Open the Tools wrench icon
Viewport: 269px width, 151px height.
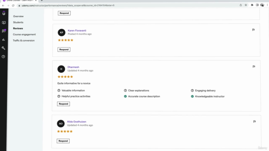(x=3, y=48)
